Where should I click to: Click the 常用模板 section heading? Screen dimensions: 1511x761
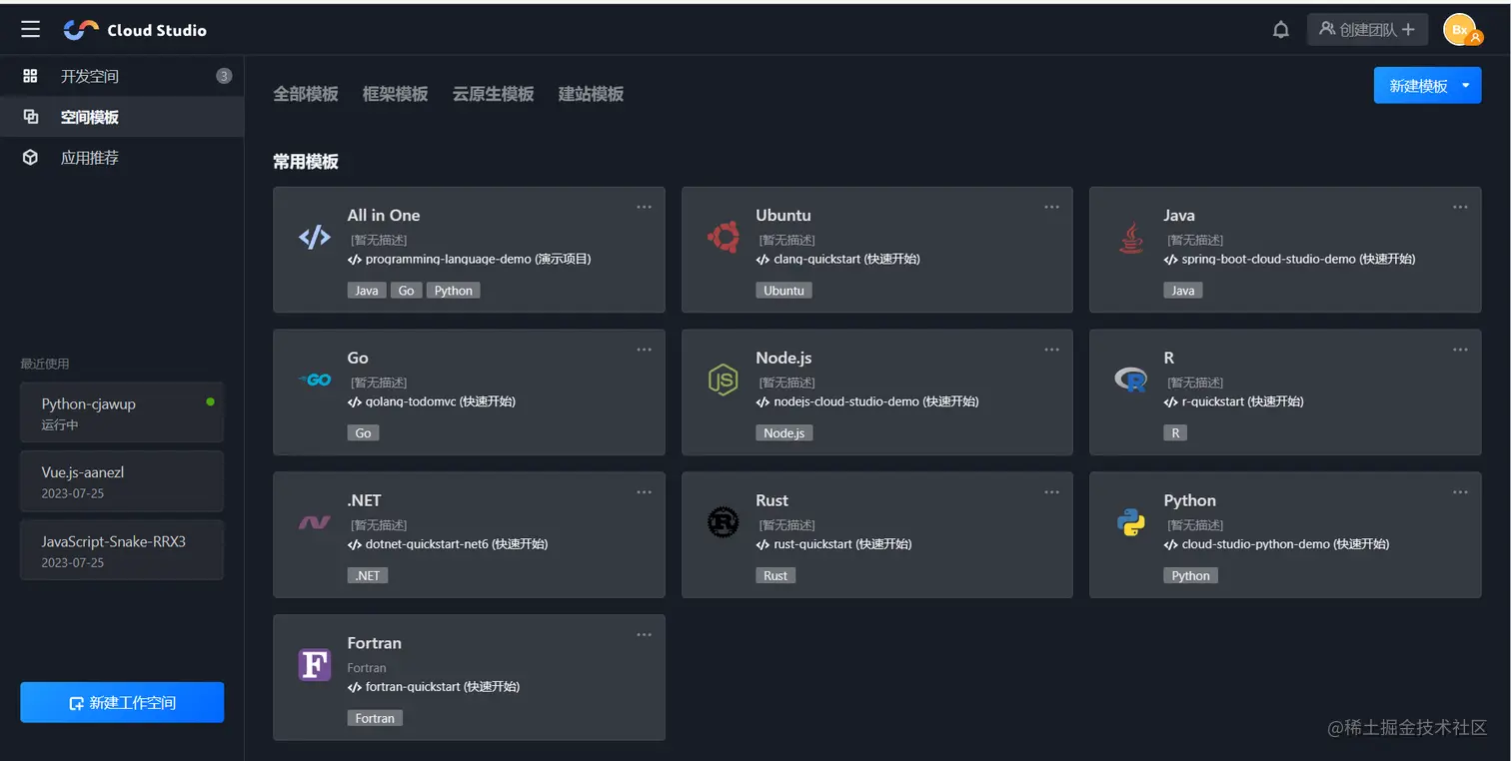tap(306, 161)
